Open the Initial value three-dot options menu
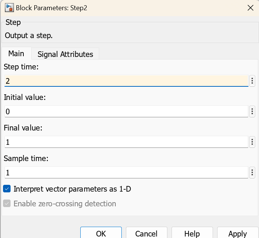Viewport: 259px width, 238px height. [x=252, y=111]
